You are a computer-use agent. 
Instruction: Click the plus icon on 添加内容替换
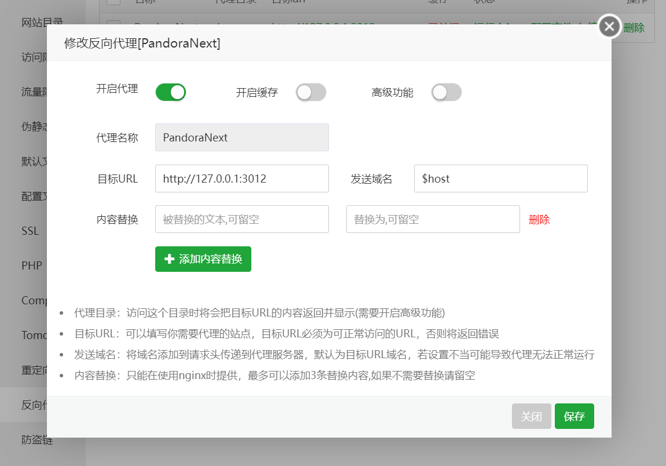(x=169, y=259)
